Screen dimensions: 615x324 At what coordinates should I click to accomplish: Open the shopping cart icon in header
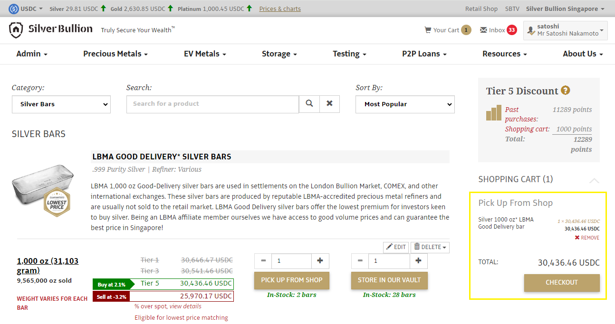click(x=428, y=30)
